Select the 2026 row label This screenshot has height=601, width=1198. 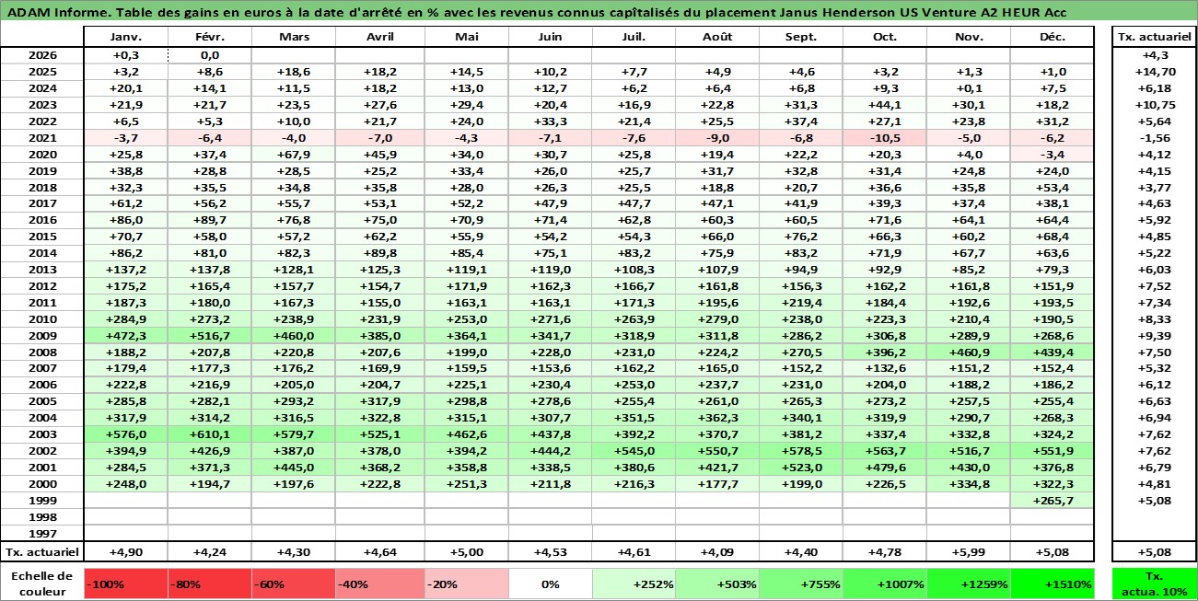coord(42,55)
